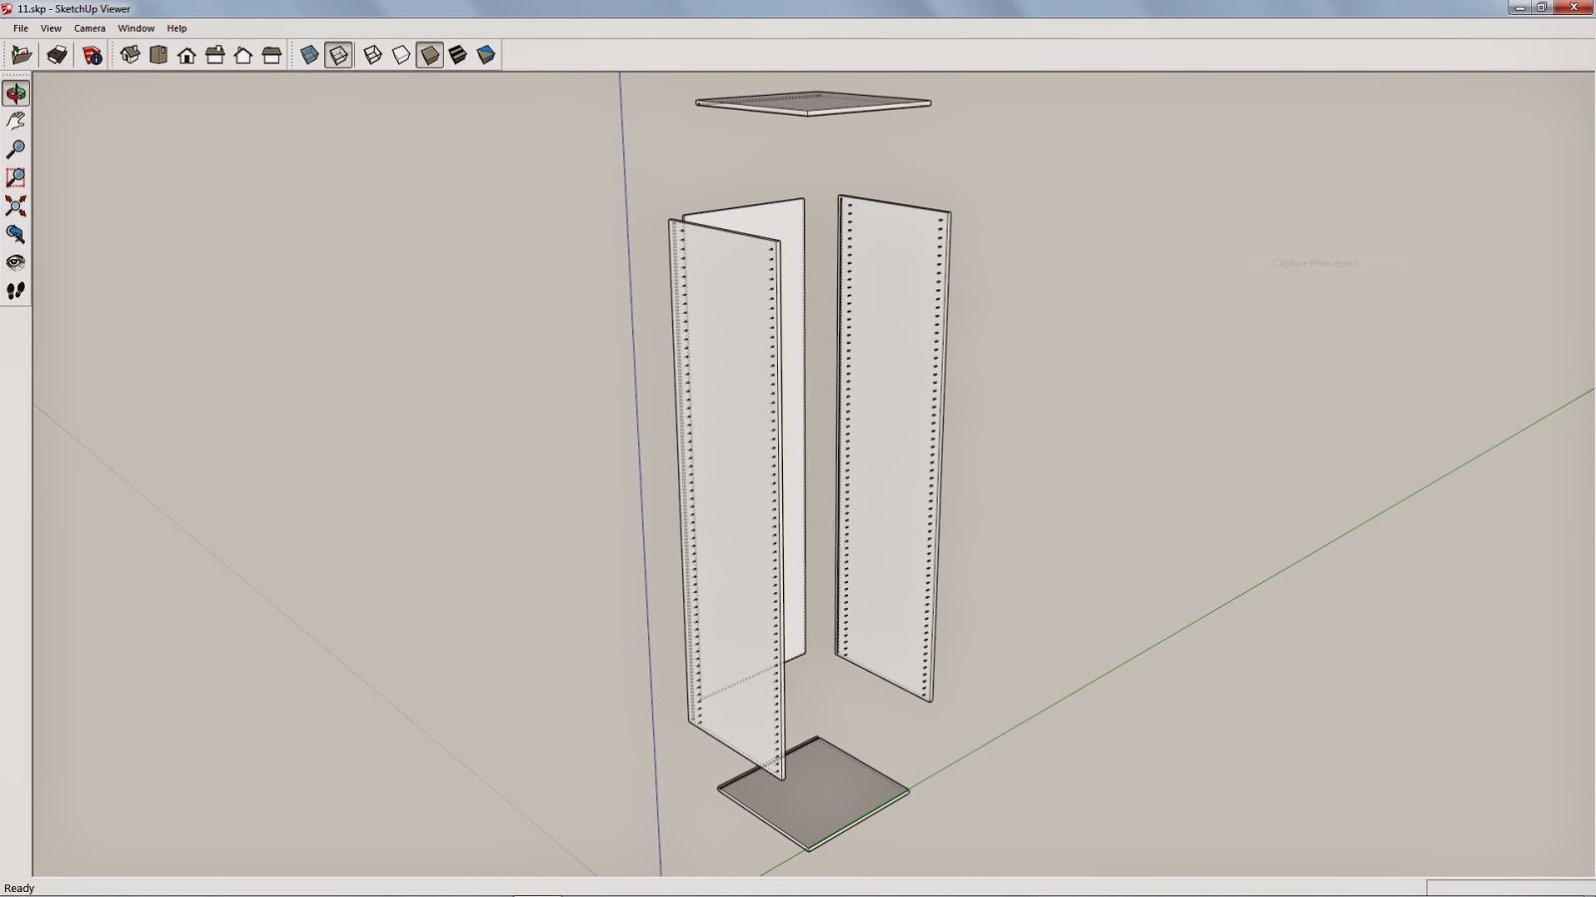Open the Window menu
The width and height of the screenshot is (1596, 897).
[136, 28]
